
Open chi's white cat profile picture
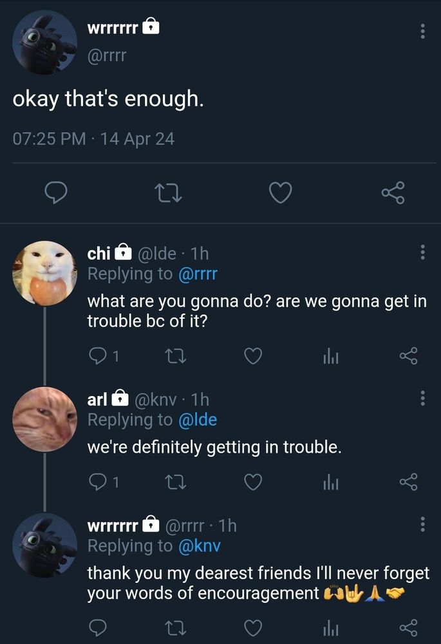click(x=45, y=273)
